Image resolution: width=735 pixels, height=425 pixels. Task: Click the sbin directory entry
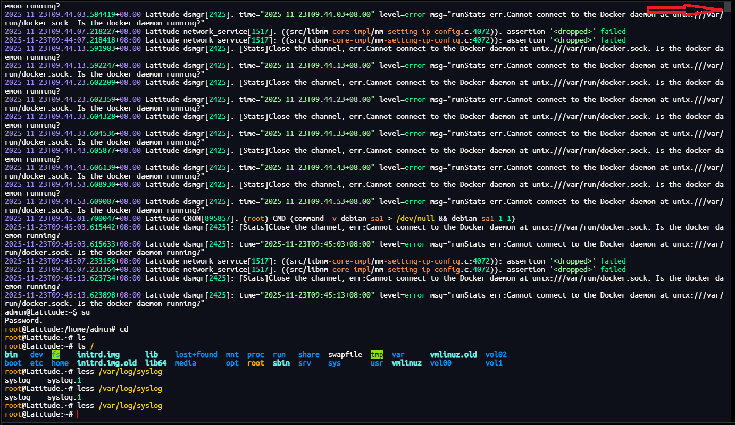point(281,363)
